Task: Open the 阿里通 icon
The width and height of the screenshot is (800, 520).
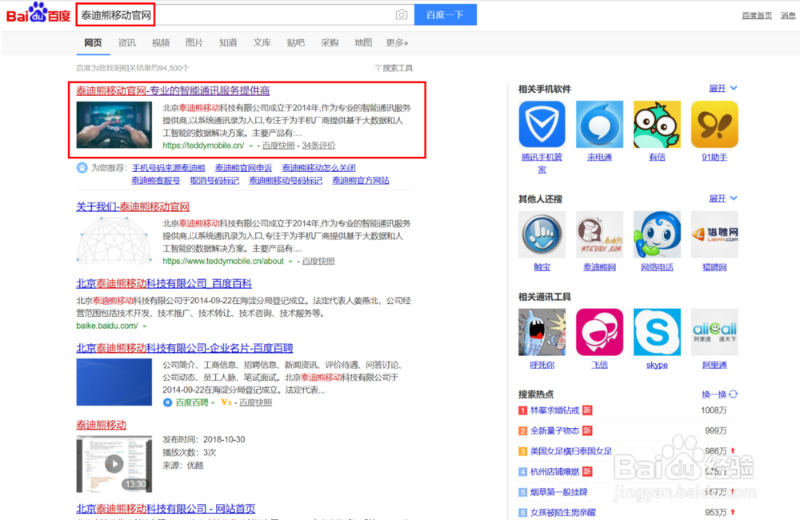Action: pyautogui.click(x=714, y=331)
